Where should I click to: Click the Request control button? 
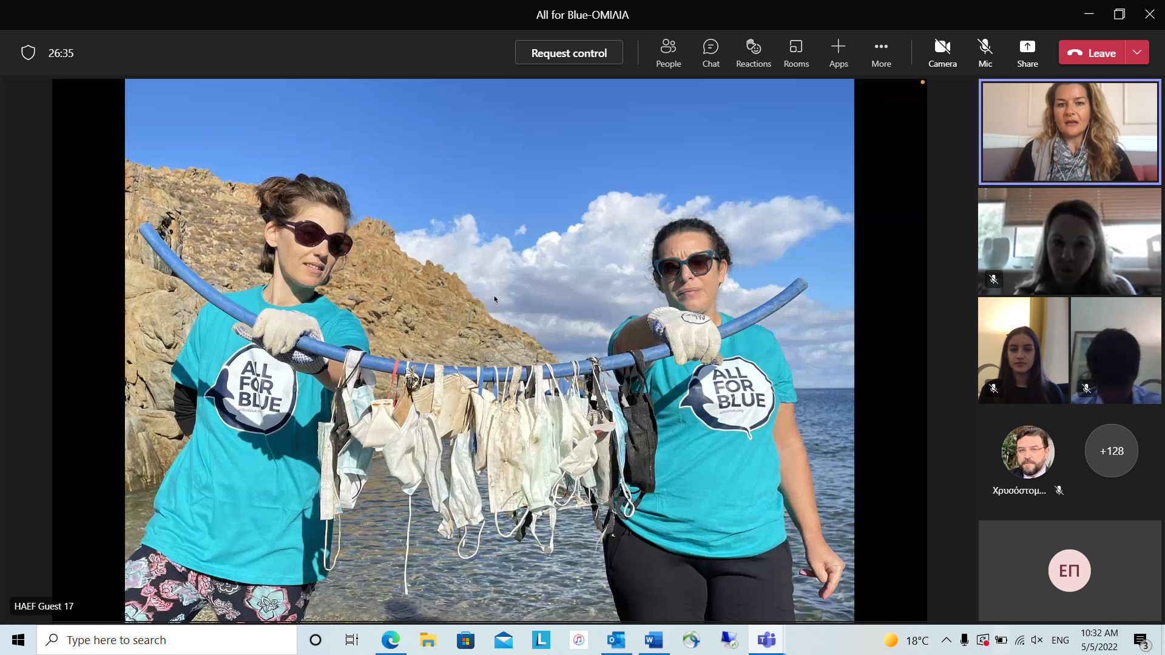click(569, 53)
